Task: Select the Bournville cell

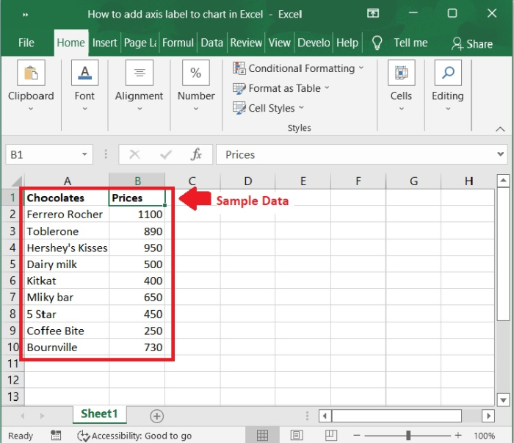Action: 67,347
